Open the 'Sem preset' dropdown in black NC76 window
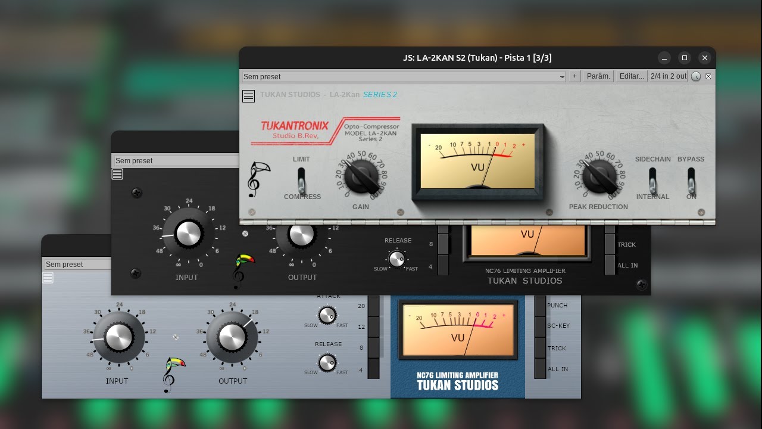Image resolution: width=762 pixels, height=429 pixels. click(176, 160)
